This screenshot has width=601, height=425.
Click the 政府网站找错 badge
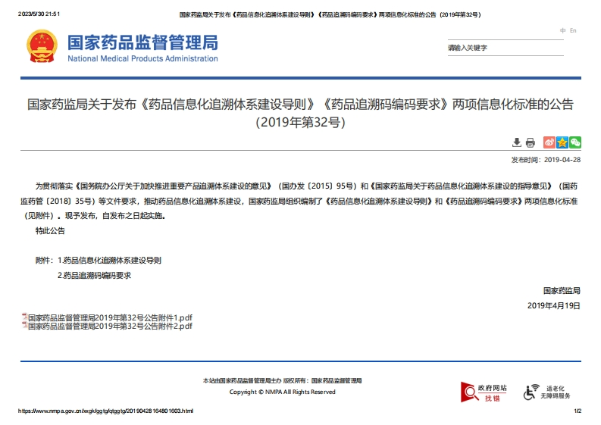point(484,392)
